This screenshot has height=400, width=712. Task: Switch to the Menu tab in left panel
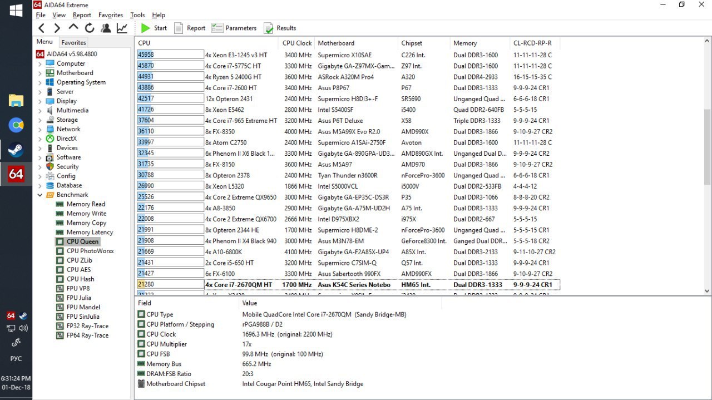pyautogui.click(x=44, y=42)
